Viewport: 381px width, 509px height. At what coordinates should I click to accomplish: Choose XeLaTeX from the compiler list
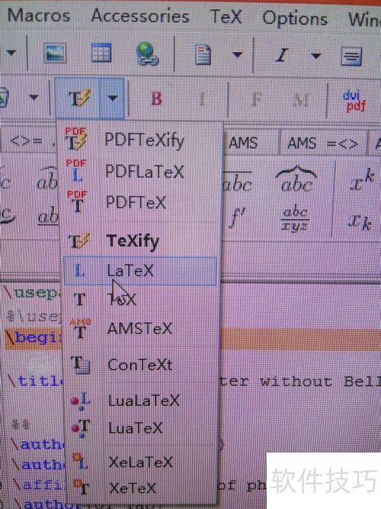click(x=139, y=462)
